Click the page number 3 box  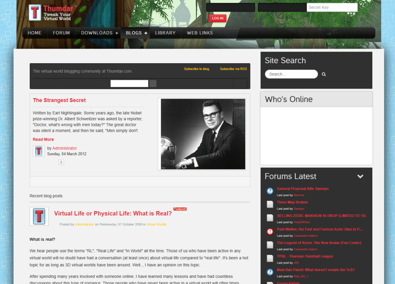(61, 162)
